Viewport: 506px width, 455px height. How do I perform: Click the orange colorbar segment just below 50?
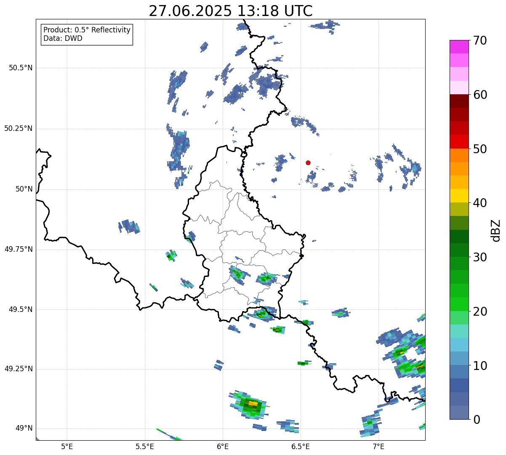459,155
